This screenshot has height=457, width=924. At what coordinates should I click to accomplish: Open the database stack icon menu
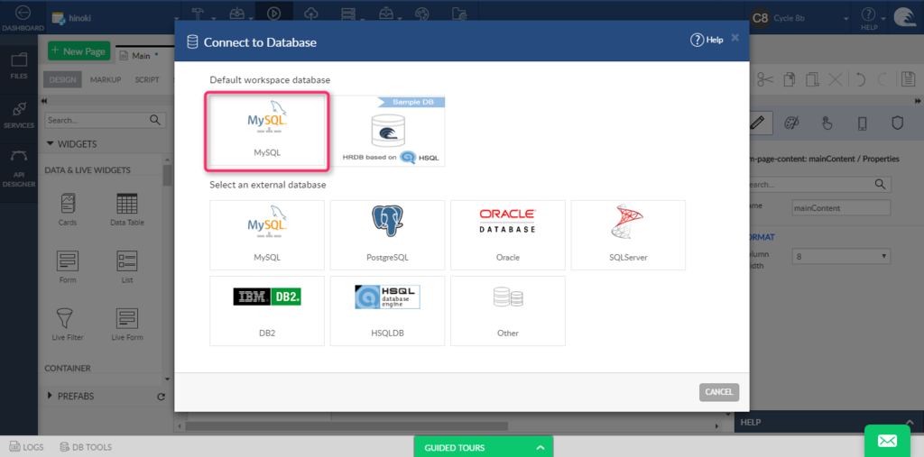[x=347, y=13]
